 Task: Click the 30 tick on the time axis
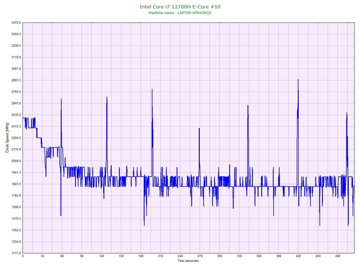[x=42, y=256]
